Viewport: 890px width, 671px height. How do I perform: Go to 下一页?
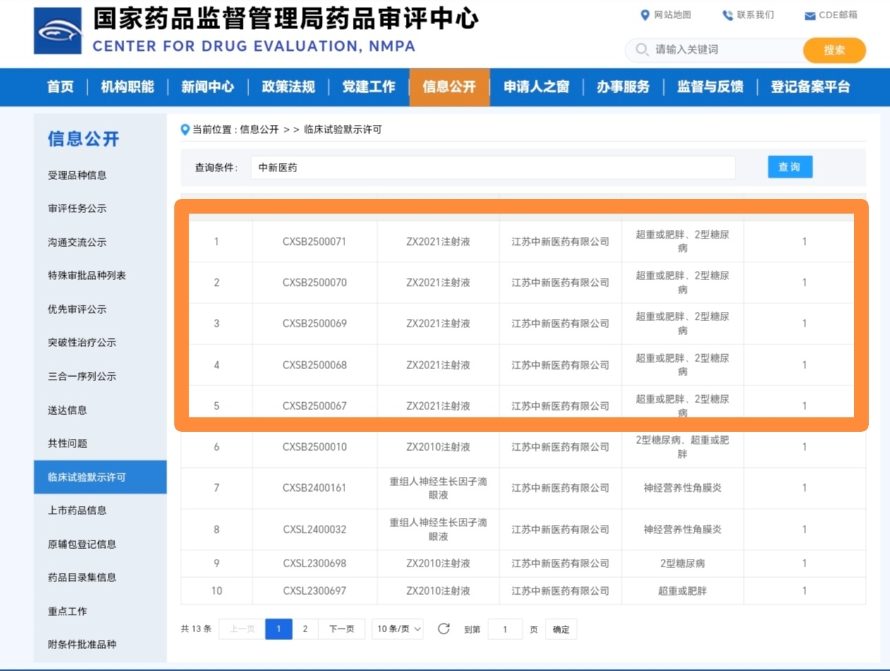pos(342,629)
